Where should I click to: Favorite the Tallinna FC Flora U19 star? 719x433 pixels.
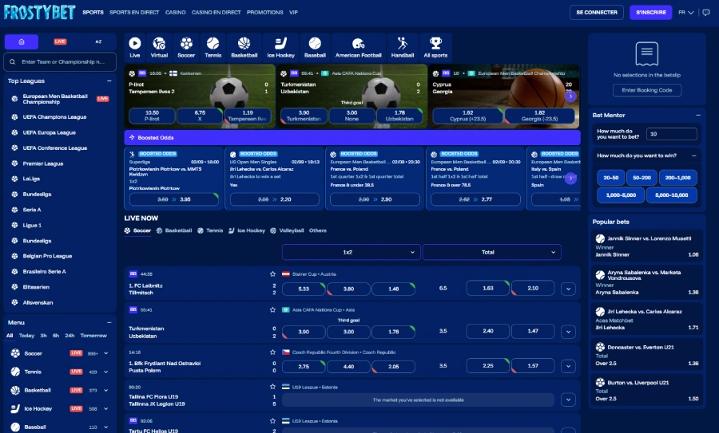click(x=272, y=387)
